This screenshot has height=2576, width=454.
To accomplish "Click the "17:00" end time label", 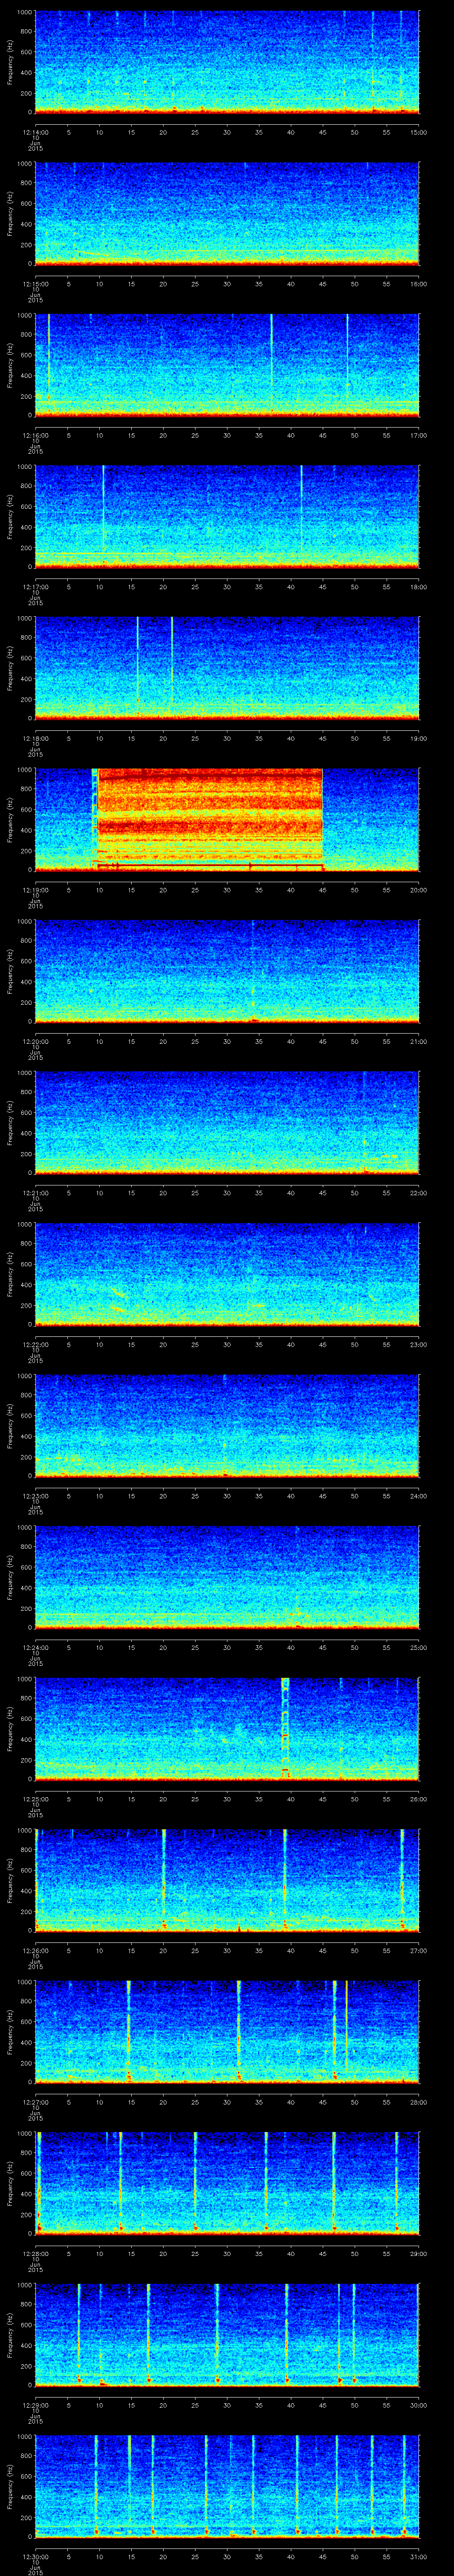I will click(x=419, y=435).
